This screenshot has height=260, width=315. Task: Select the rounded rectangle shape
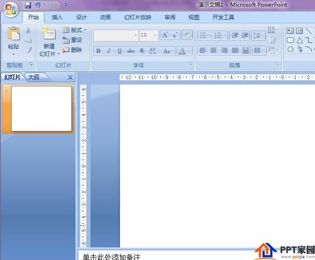[291, 40]
